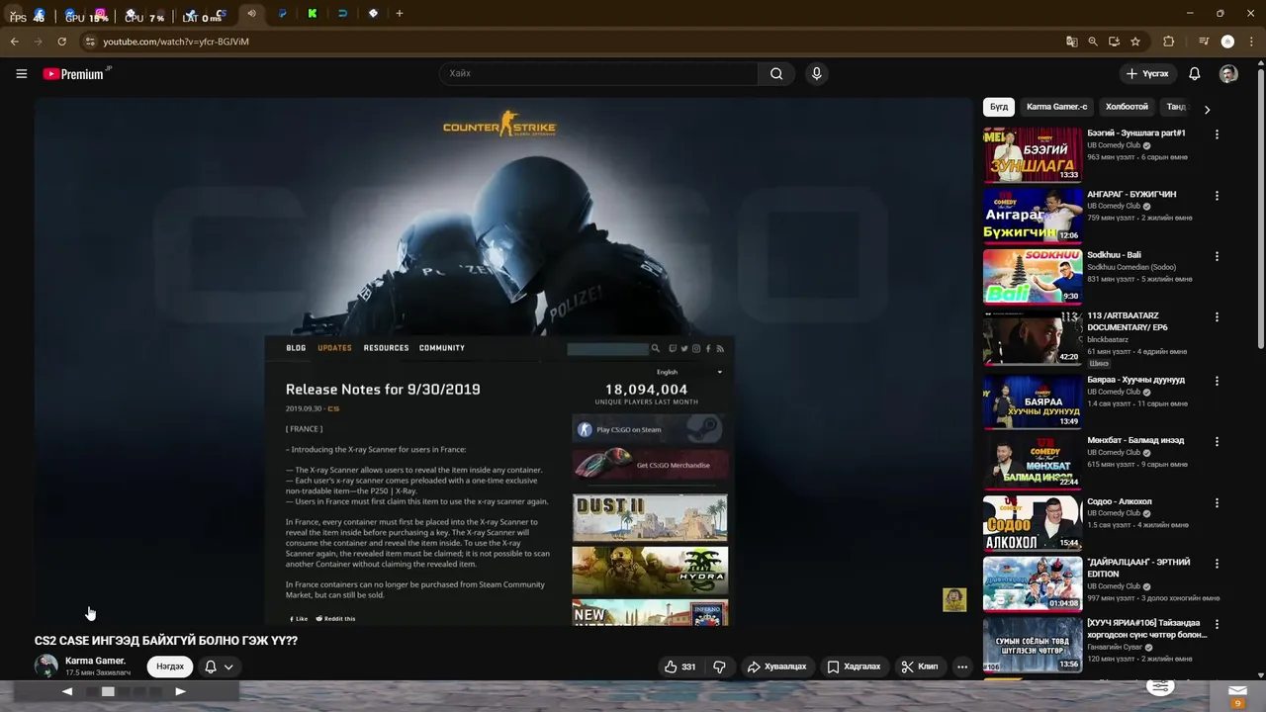Screen dimensions: 1266x712
Task: Open menu for АНГАРАГ - БУЖИГЧИН video
Action: click(1217, 196)
